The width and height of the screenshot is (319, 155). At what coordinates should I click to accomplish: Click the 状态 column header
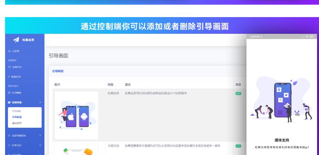tap(238, 85)
